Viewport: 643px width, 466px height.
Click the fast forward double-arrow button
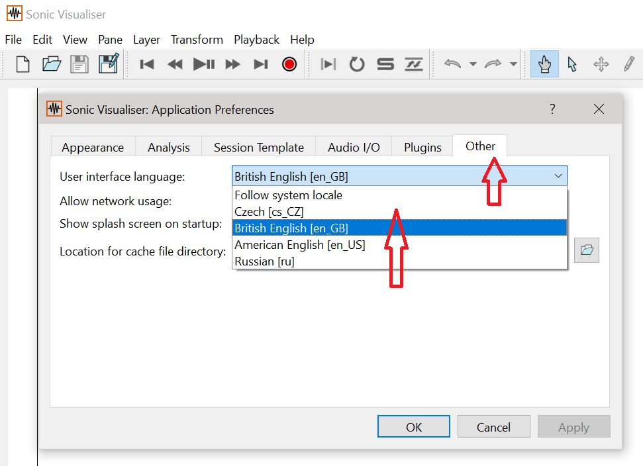[232, 64]
